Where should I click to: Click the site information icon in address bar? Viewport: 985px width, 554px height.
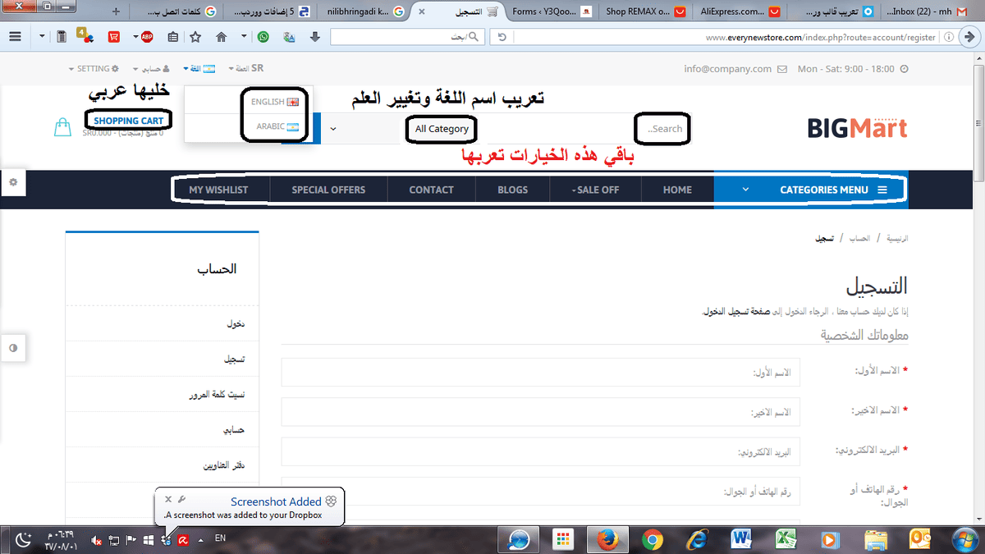(948, 37)
